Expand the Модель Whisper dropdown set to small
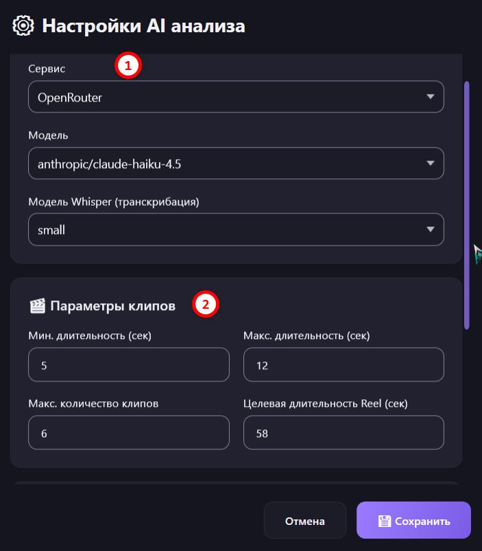Screen dimensions: 482x551 point(236,229)
